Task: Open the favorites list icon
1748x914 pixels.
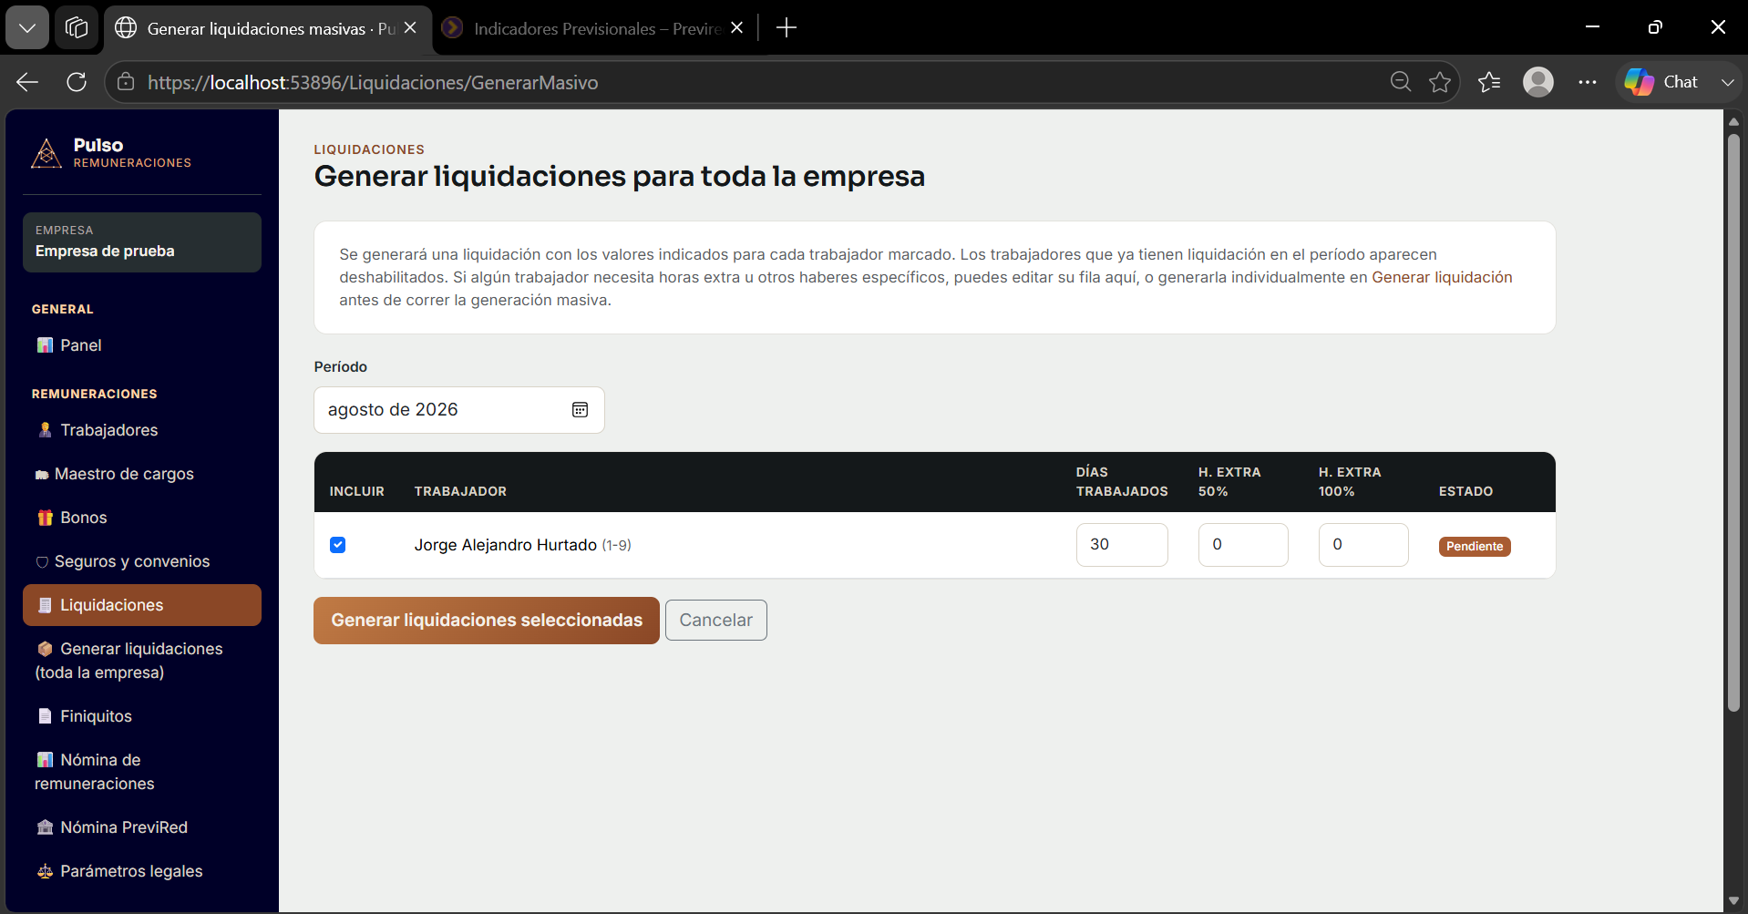Action: (1489, 82)
